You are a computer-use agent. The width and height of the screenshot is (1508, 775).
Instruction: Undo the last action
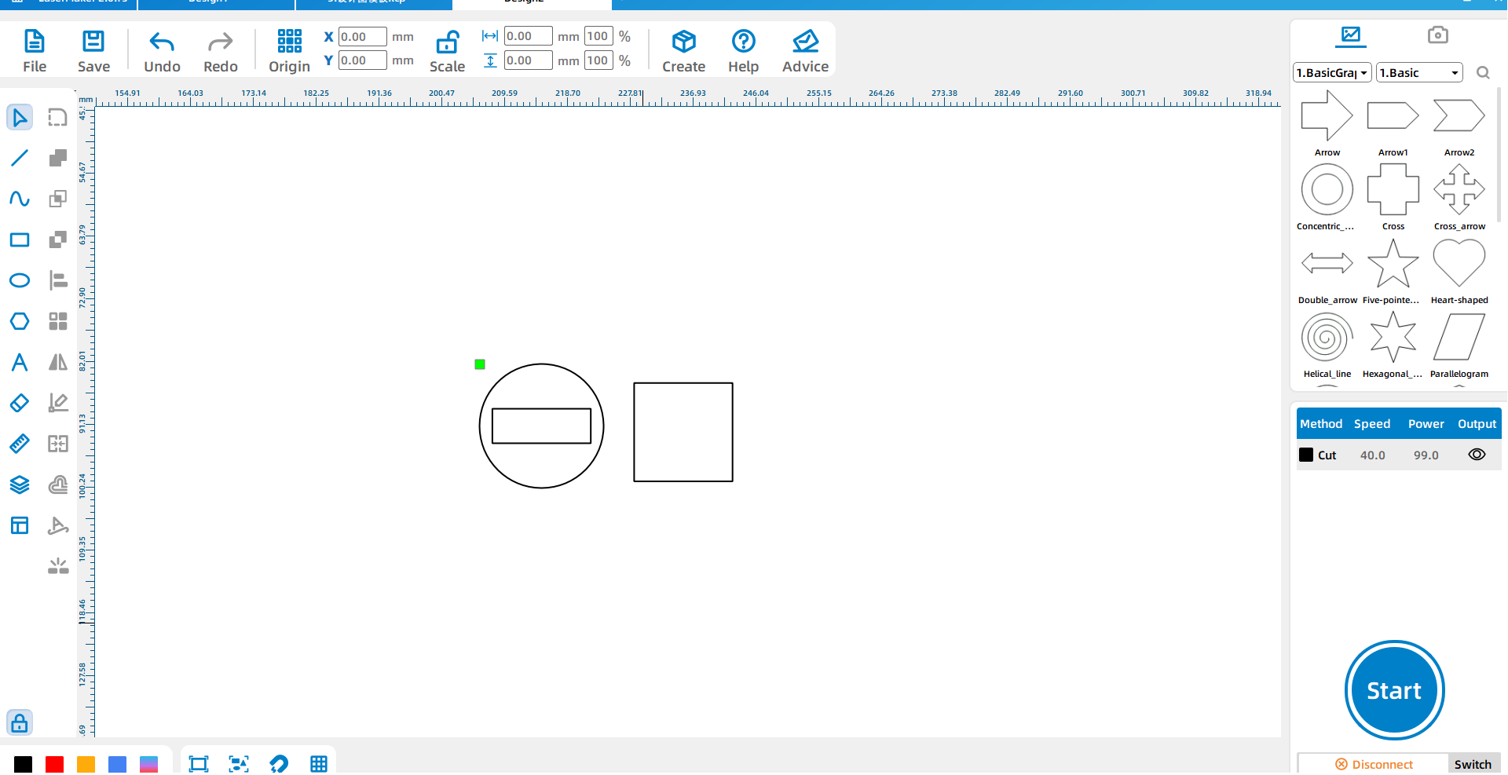click(x=162, y=42)
